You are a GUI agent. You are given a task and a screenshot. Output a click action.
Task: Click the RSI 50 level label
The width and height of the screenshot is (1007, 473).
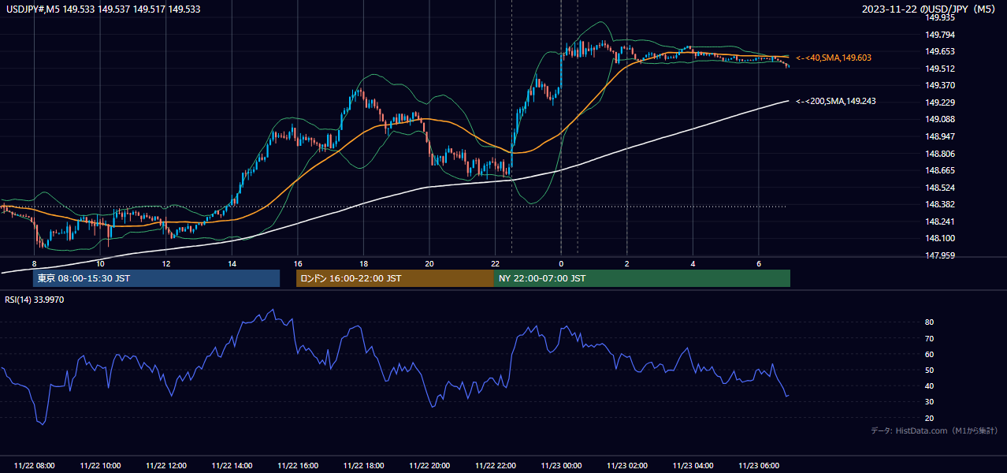click(930, 370)
